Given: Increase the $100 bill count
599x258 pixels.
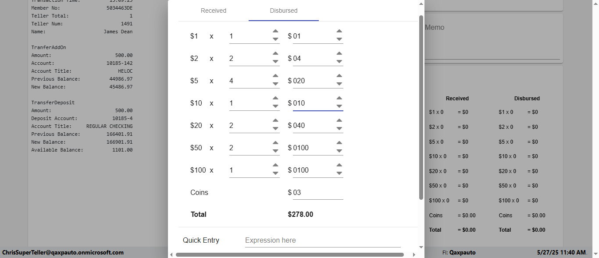Looking at the screenshot, I should [x=275, y=166].
